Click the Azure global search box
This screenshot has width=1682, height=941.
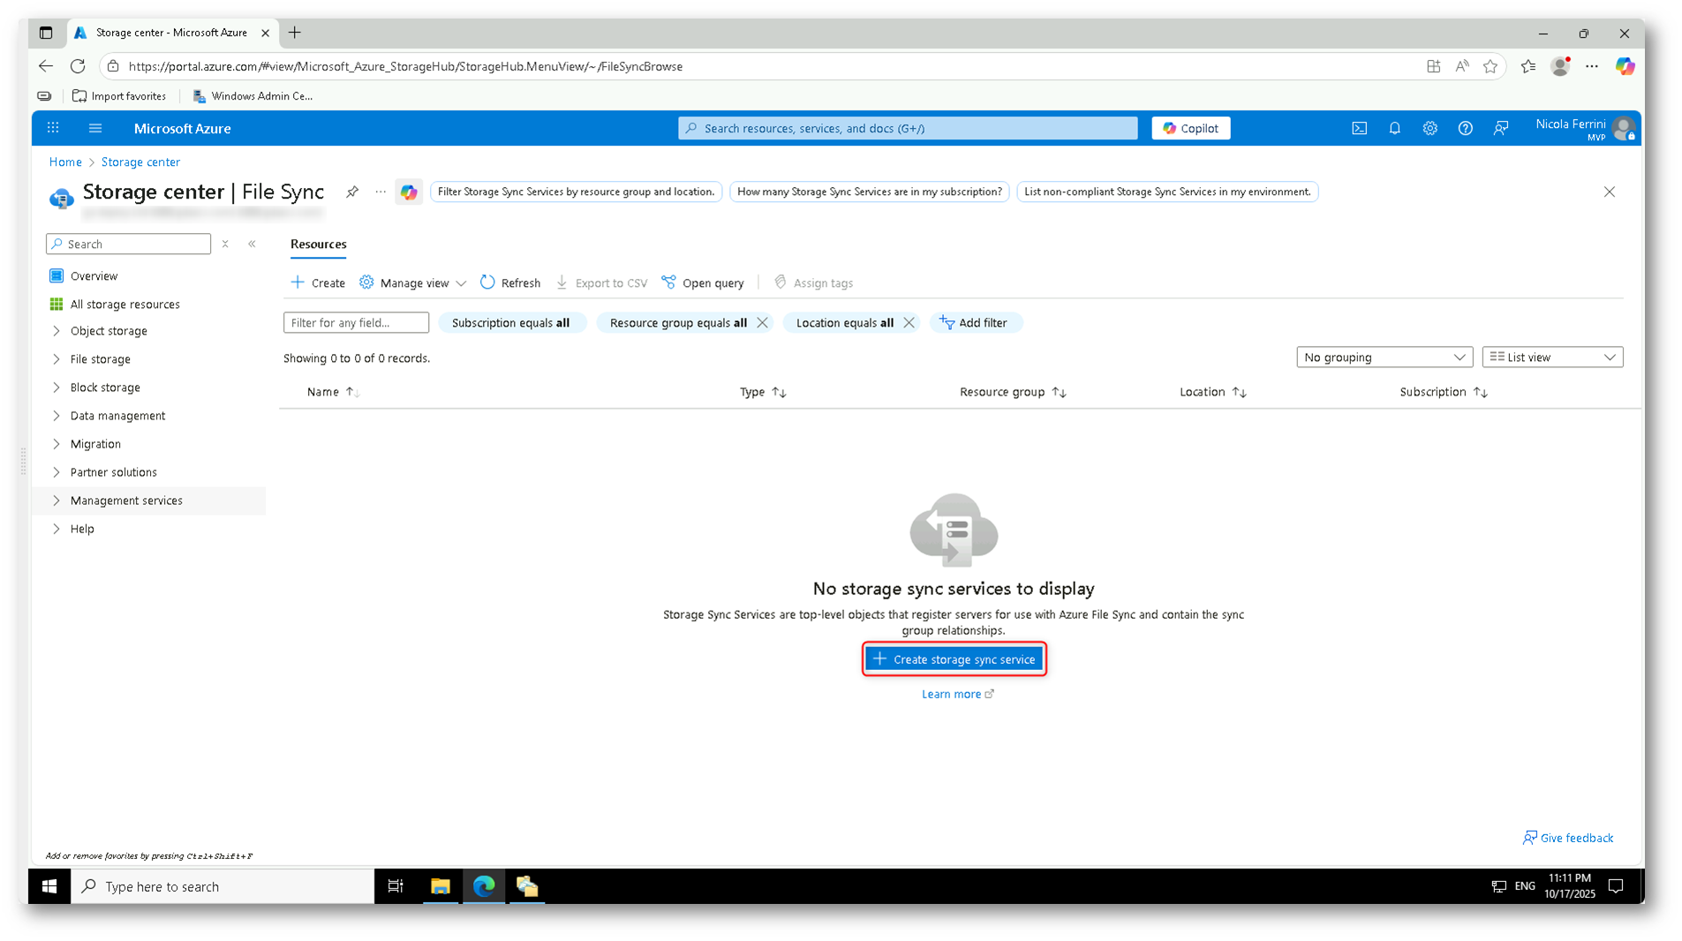908,128
